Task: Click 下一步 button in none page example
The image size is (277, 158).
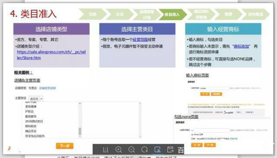Action: coord(210,145)
